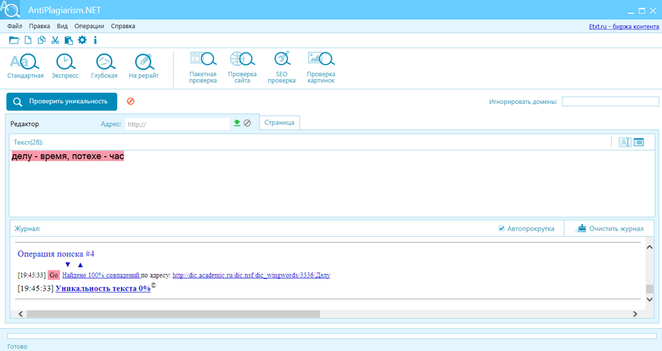Click the red cancel operation icon

[130, 101]
